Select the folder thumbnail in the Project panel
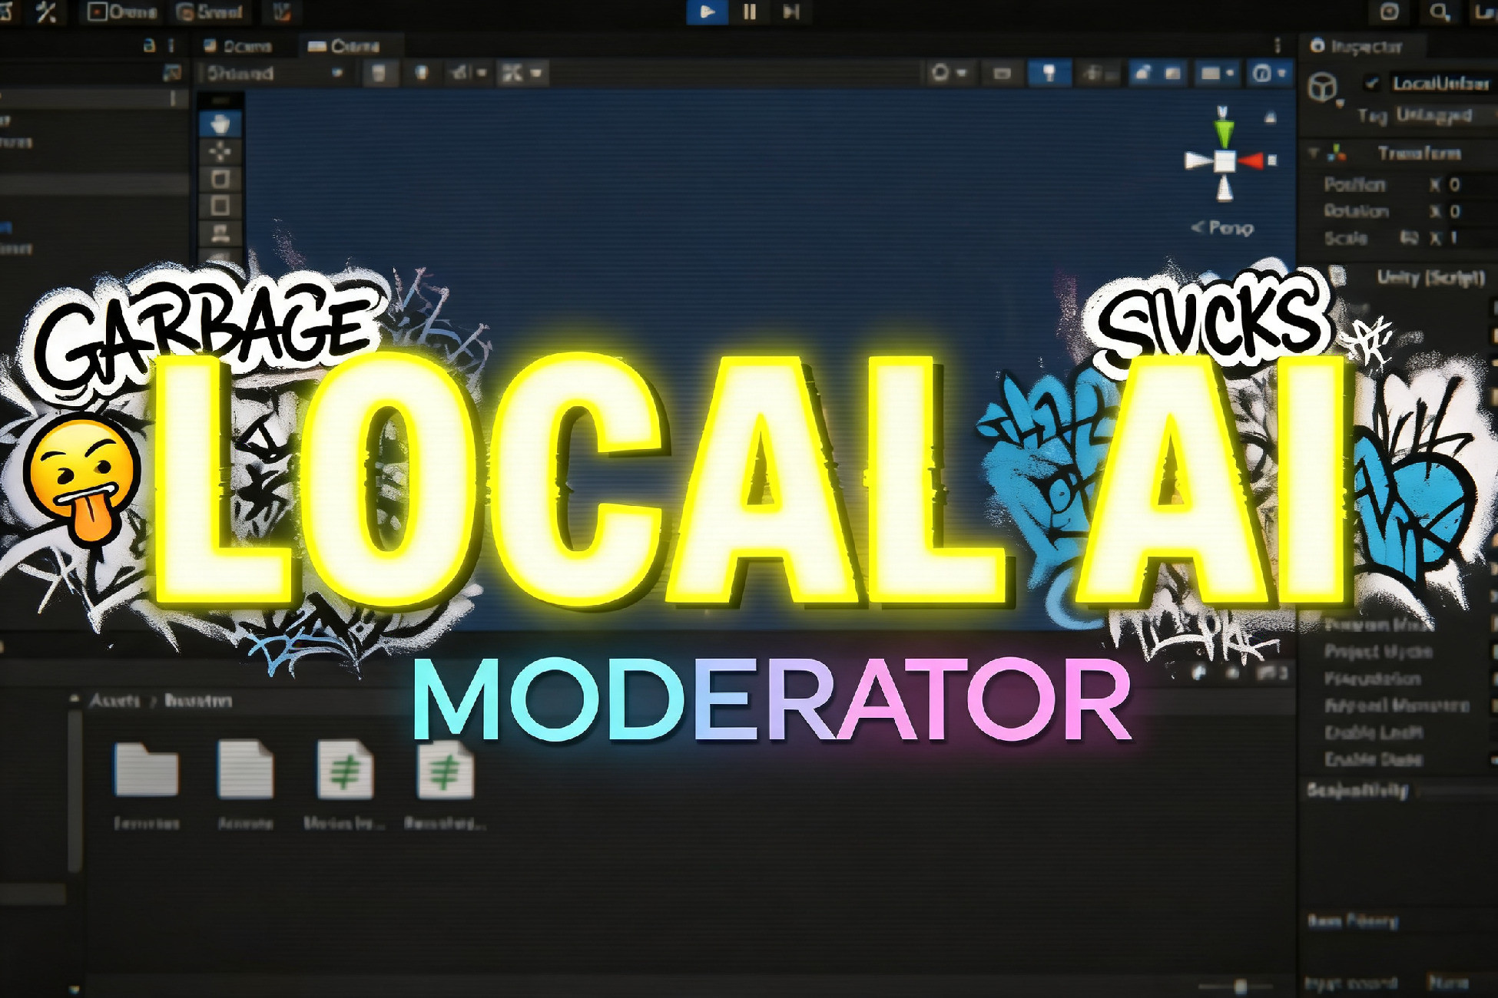1498x998 pixels. pos(146,768)
